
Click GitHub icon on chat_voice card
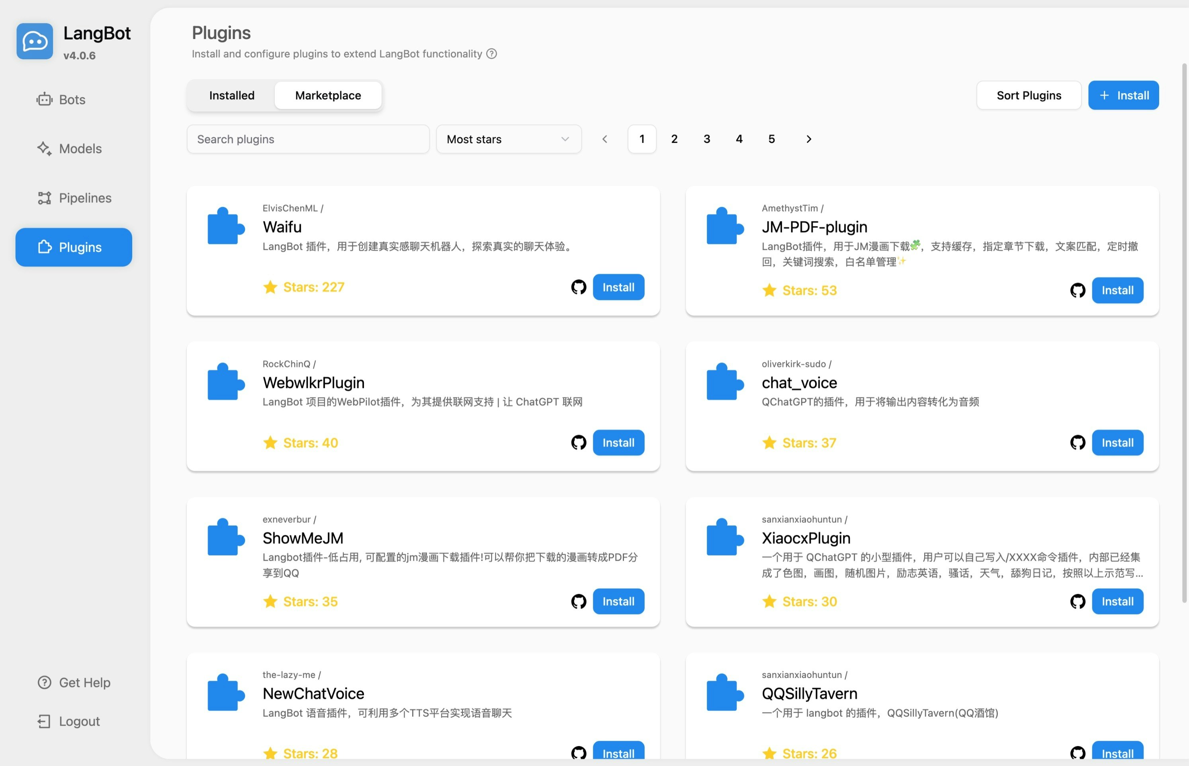[x=1078, y=442]
